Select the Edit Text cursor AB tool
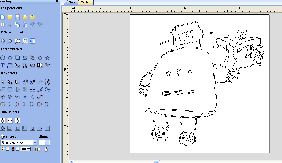 [x=18, y=65]
